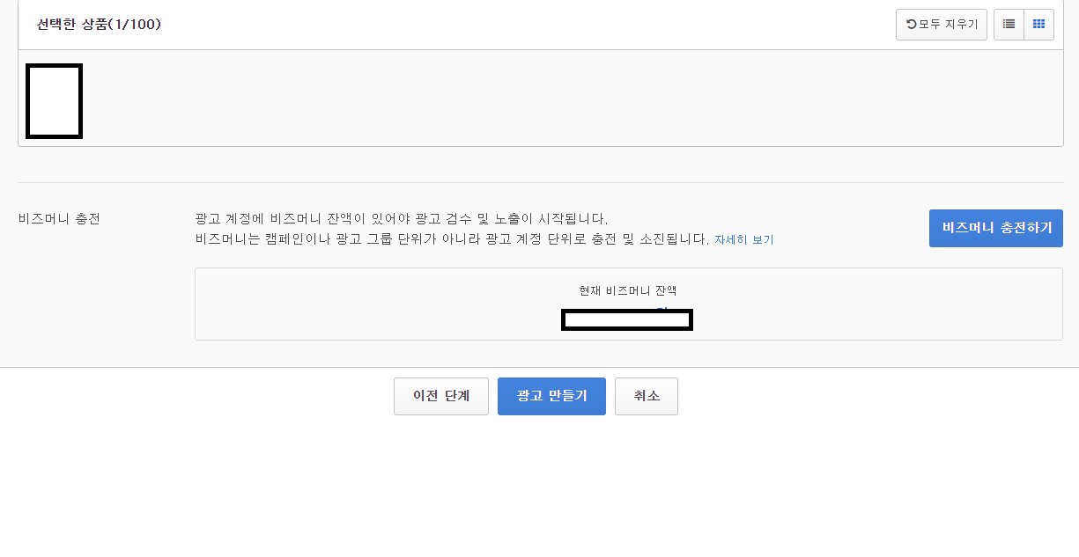Select the 비즈머니 balance info box
The image size is (1079, 557).
coord(629,304)
